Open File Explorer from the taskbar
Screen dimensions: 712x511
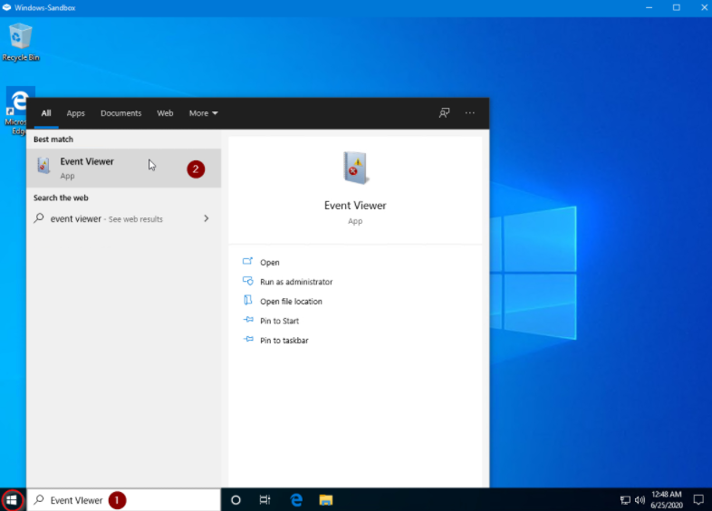[x=325, y=499]
